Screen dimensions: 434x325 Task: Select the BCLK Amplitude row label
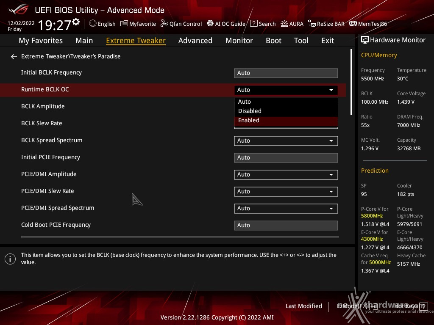[43, 106]
